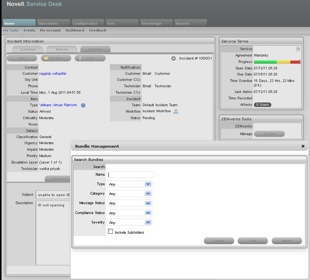The image size is (310, 280).
Task: Close the Bundle Management dialog
Action: 303,146
